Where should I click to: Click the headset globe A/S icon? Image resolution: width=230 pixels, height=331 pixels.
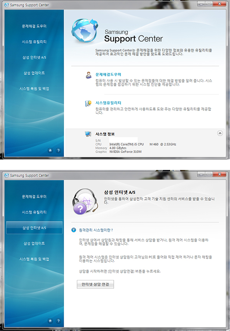[x=85, y=201]
